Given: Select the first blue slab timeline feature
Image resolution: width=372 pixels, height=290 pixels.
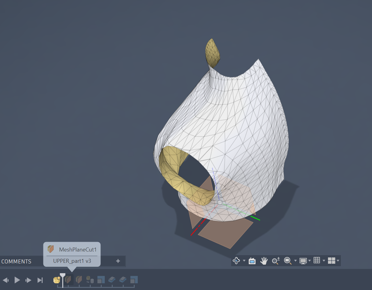Looking at the screenshot, I should 112,280.
